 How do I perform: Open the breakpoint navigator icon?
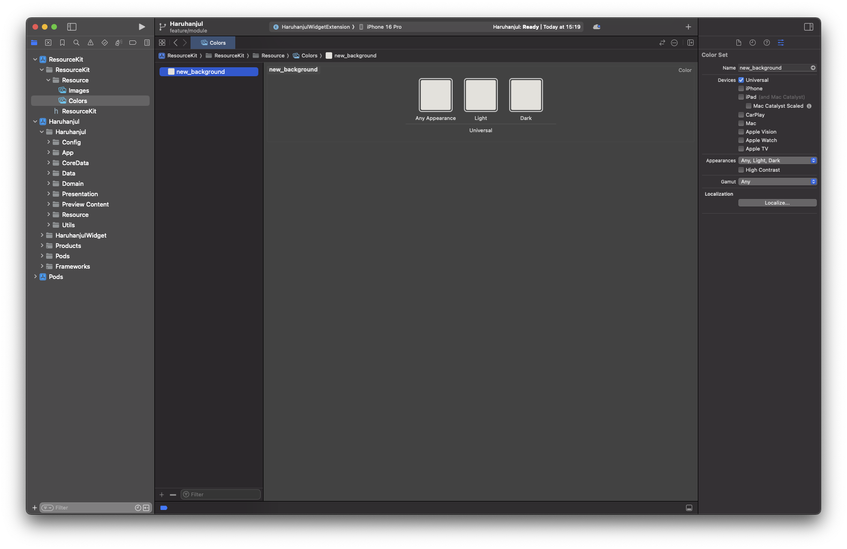(x=133, y=43)
